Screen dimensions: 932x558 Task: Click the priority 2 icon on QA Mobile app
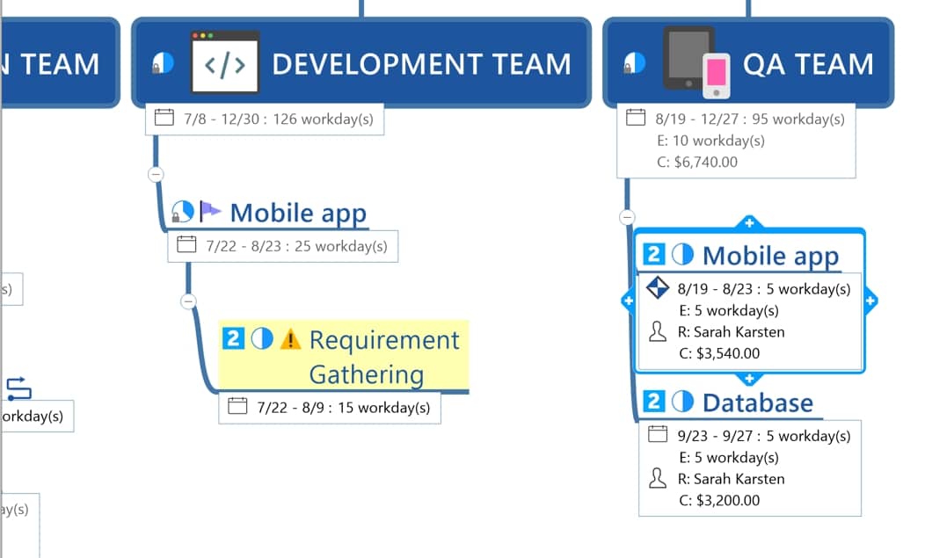654,255
